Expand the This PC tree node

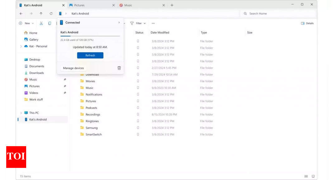tap(21, 113)
